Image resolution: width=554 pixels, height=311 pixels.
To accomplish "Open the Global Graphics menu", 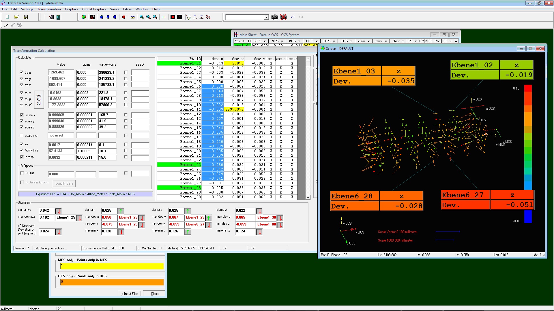I will [x=94, y=9].
